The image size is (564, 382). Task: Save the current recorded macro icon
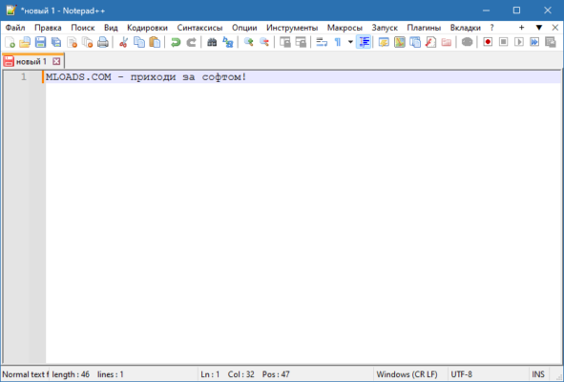point(551,42)
